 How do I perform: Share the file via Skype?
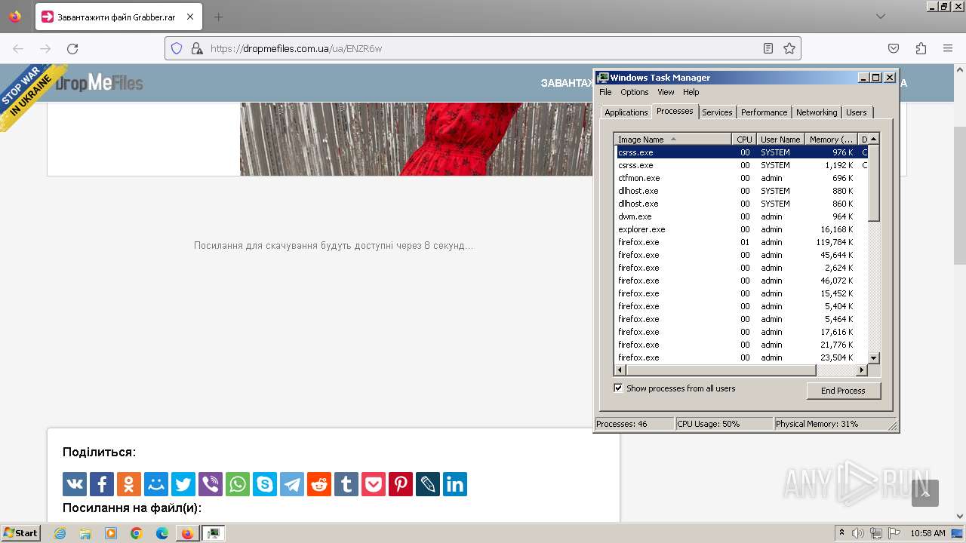pyautogui.click(x=265, y=484)
